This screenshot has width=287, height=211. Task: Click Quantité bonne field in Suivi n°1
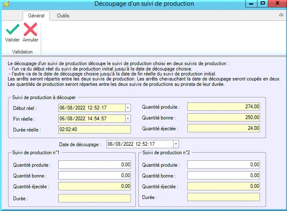94,175
